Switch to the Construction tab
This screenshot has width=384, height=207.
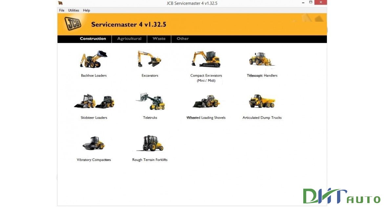(x=93, y=38)
